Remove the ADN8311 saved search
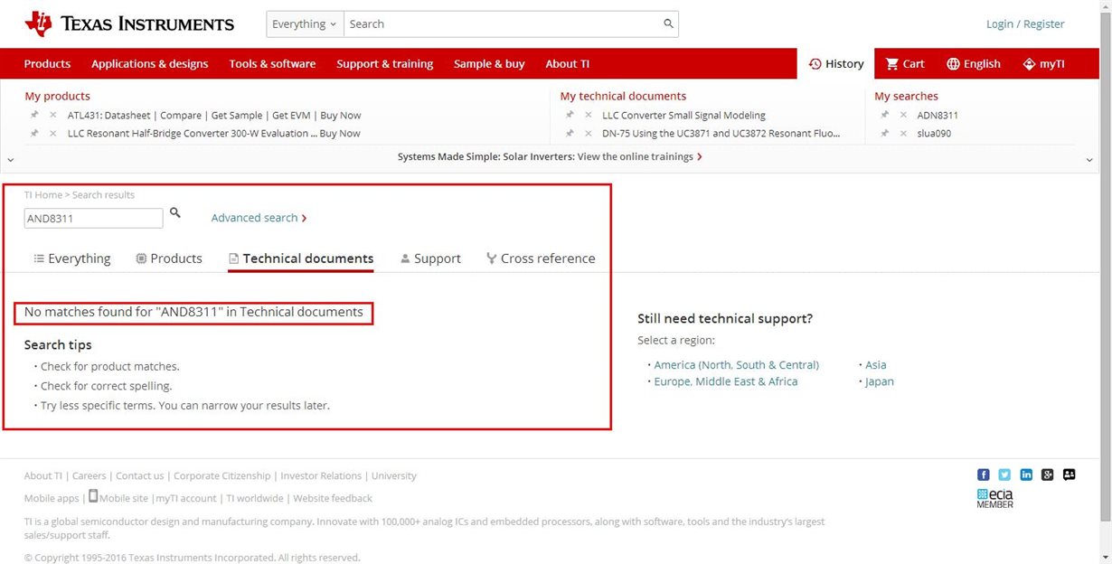 pyautogui.click(x=903, y=115)
